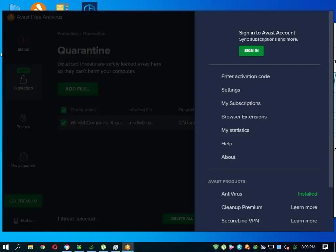This screenshot has height=252, width=336.
Task: Click the DELETE ALL button
Action: [179, 219]
